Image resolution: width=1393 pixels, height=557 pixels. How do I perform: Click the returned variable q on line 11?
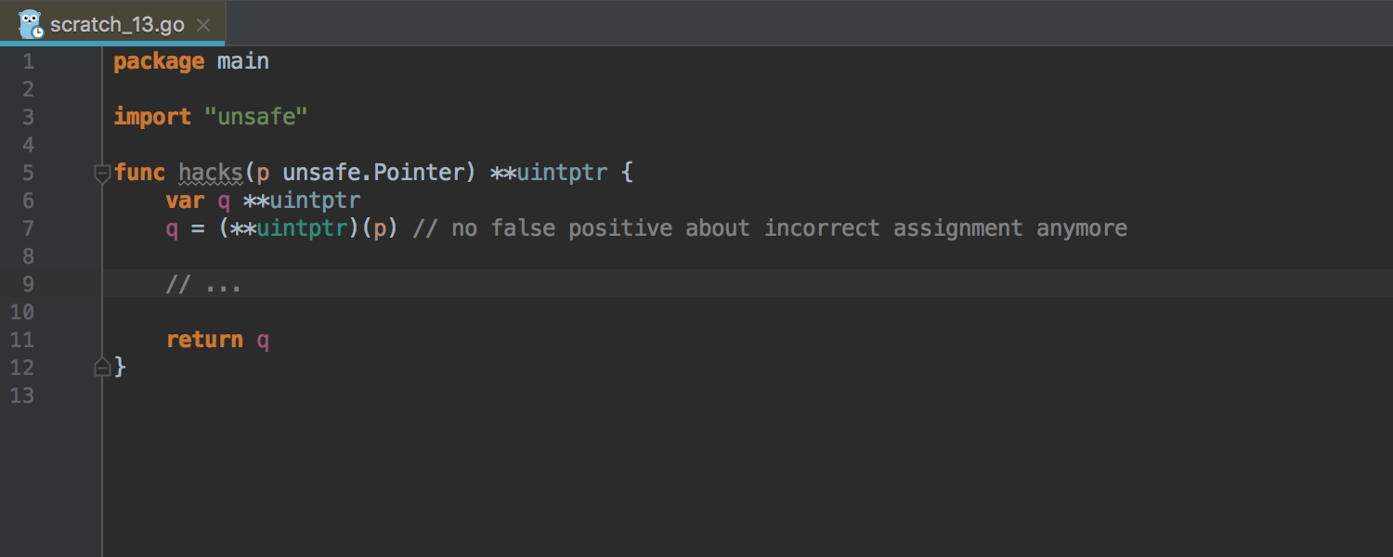263,341
